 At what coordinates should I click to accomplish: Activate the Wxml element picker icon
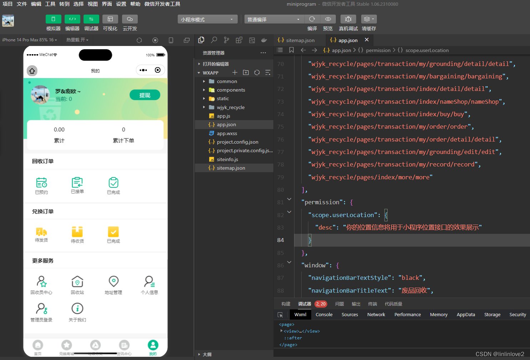pyautogui.click(x=280, y=315)
